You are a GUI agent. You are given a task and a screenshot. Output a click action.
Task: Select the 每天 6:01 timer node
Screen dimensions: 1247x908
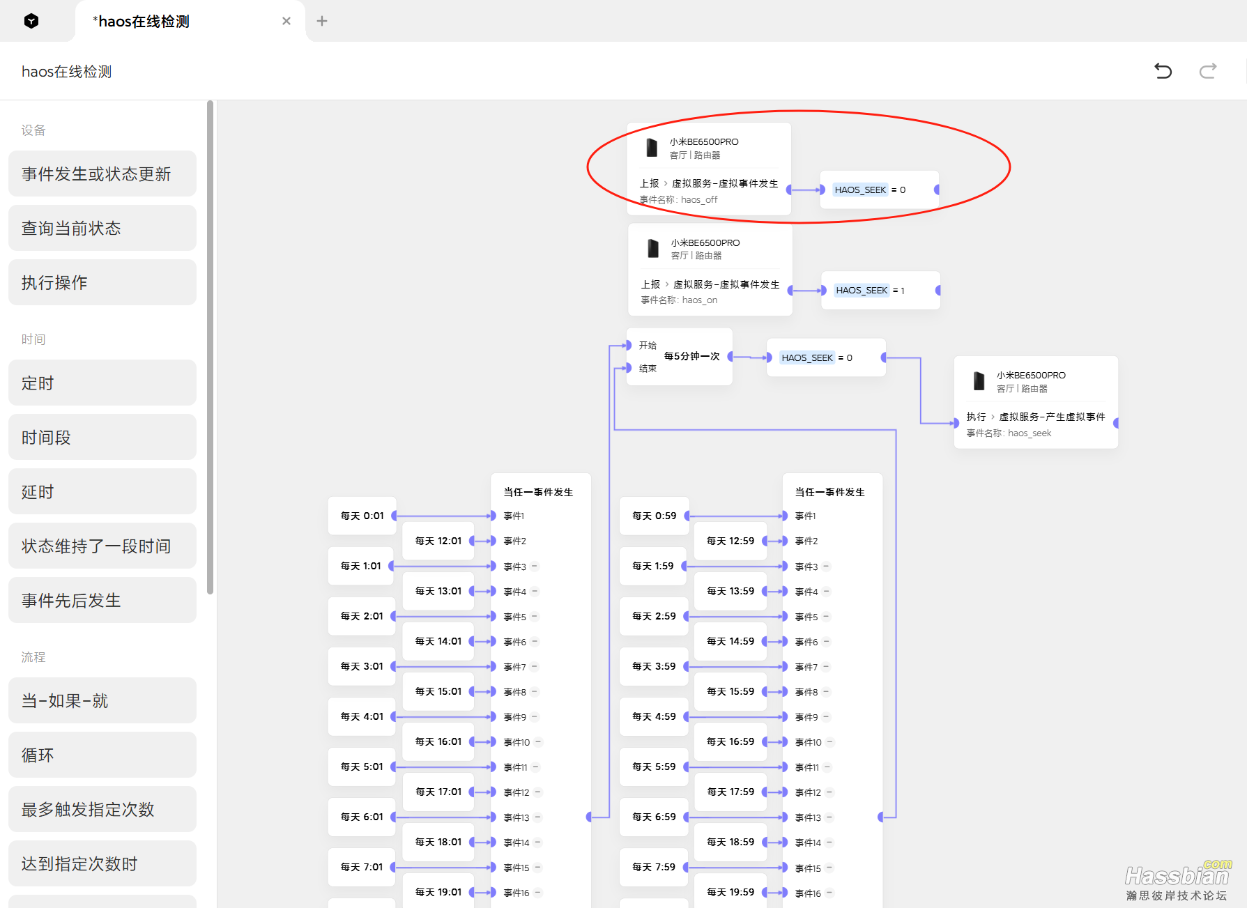362,817
